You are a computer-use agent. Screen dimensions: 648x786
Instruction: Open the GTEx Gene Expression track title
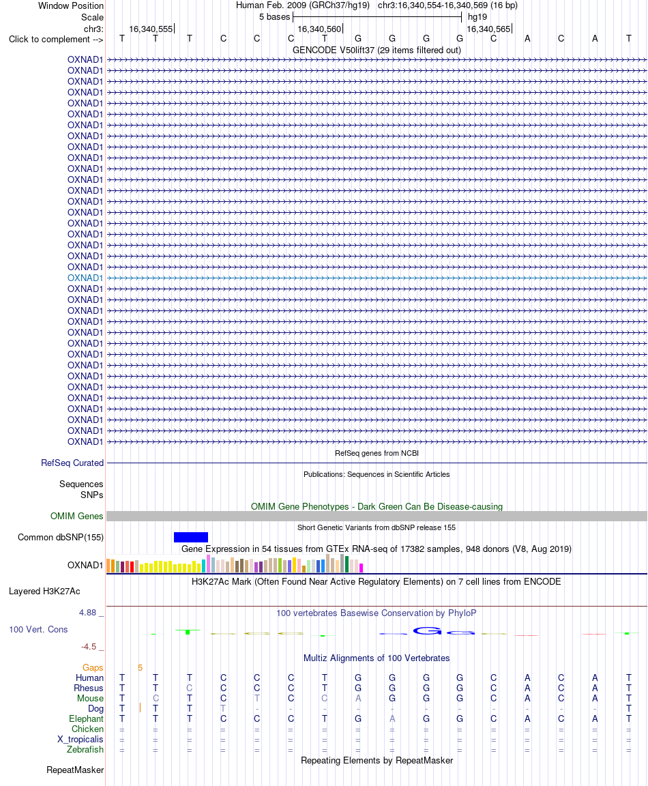pos(377,549)
